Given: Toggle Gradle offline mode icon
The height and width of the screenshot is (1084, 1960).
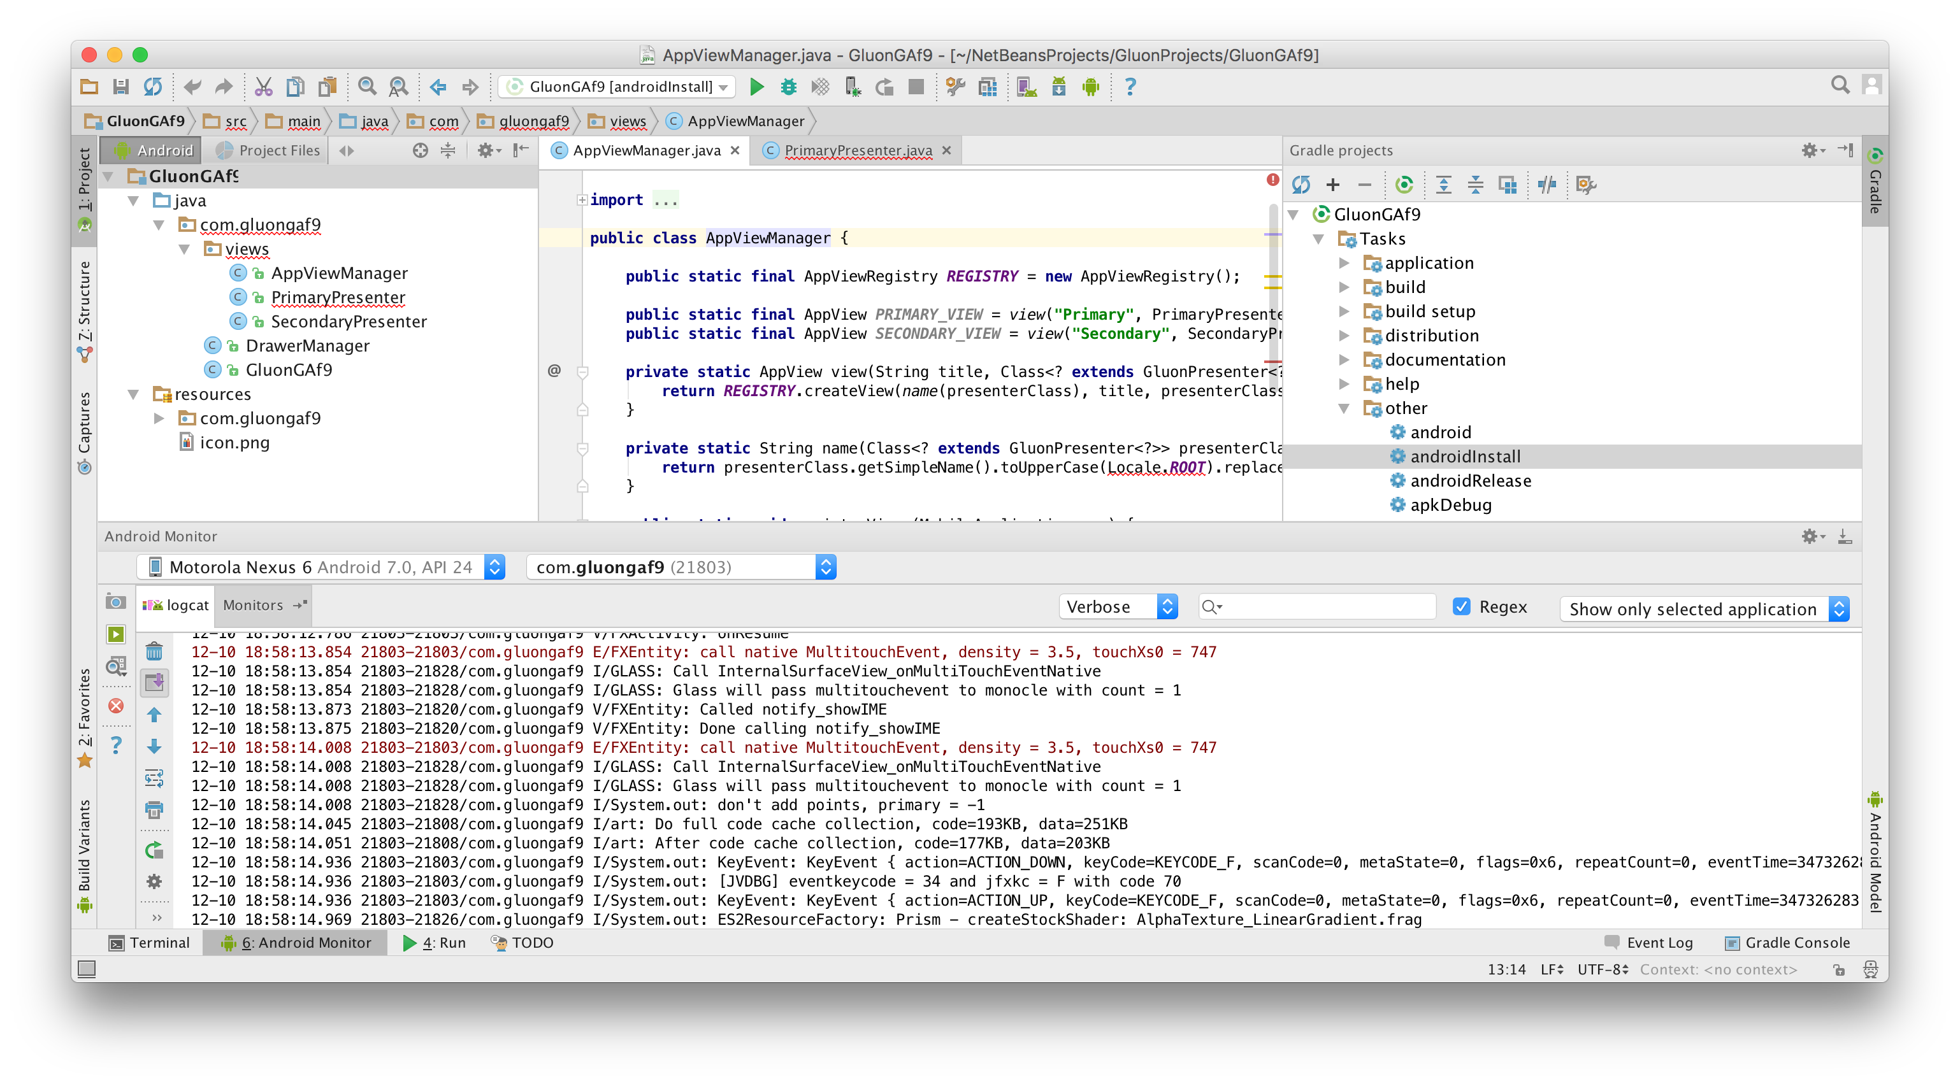Looking at the screenshot, I should pyautogui.click(x=1547, y=184).
